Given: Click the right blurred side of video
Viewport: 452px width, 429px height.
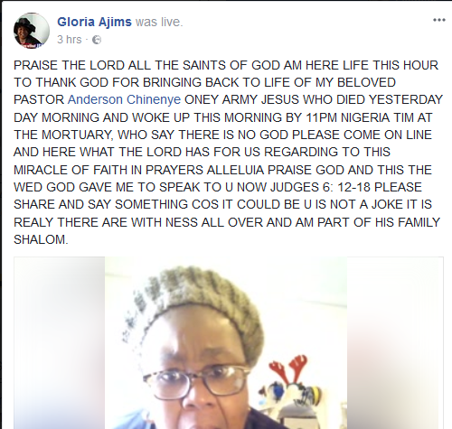Looking at the screenshot, I should tap(395, 342).
